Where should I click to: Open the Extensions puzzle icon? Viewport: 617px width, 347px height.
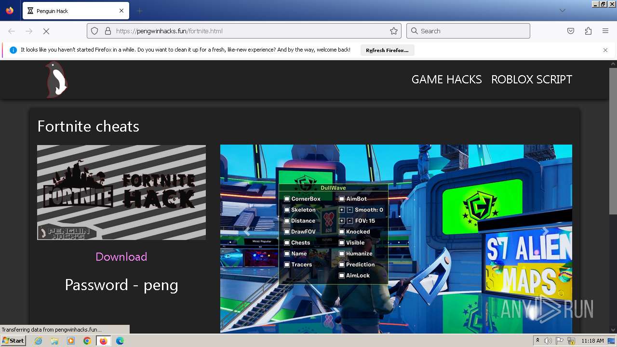588,31
